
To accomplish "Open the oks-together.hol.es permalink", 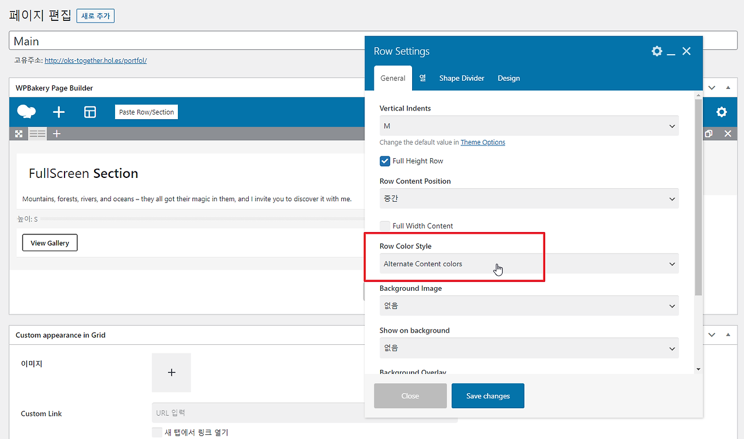I will (x=95, y=60).
